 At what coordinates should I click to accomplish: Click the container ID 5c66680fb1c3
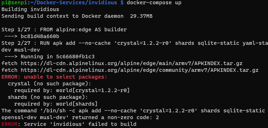pos(75,57)
